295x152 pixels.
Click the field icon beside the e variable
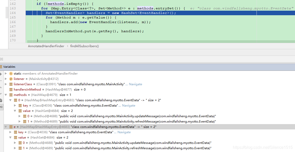click(x=11, y=127)
